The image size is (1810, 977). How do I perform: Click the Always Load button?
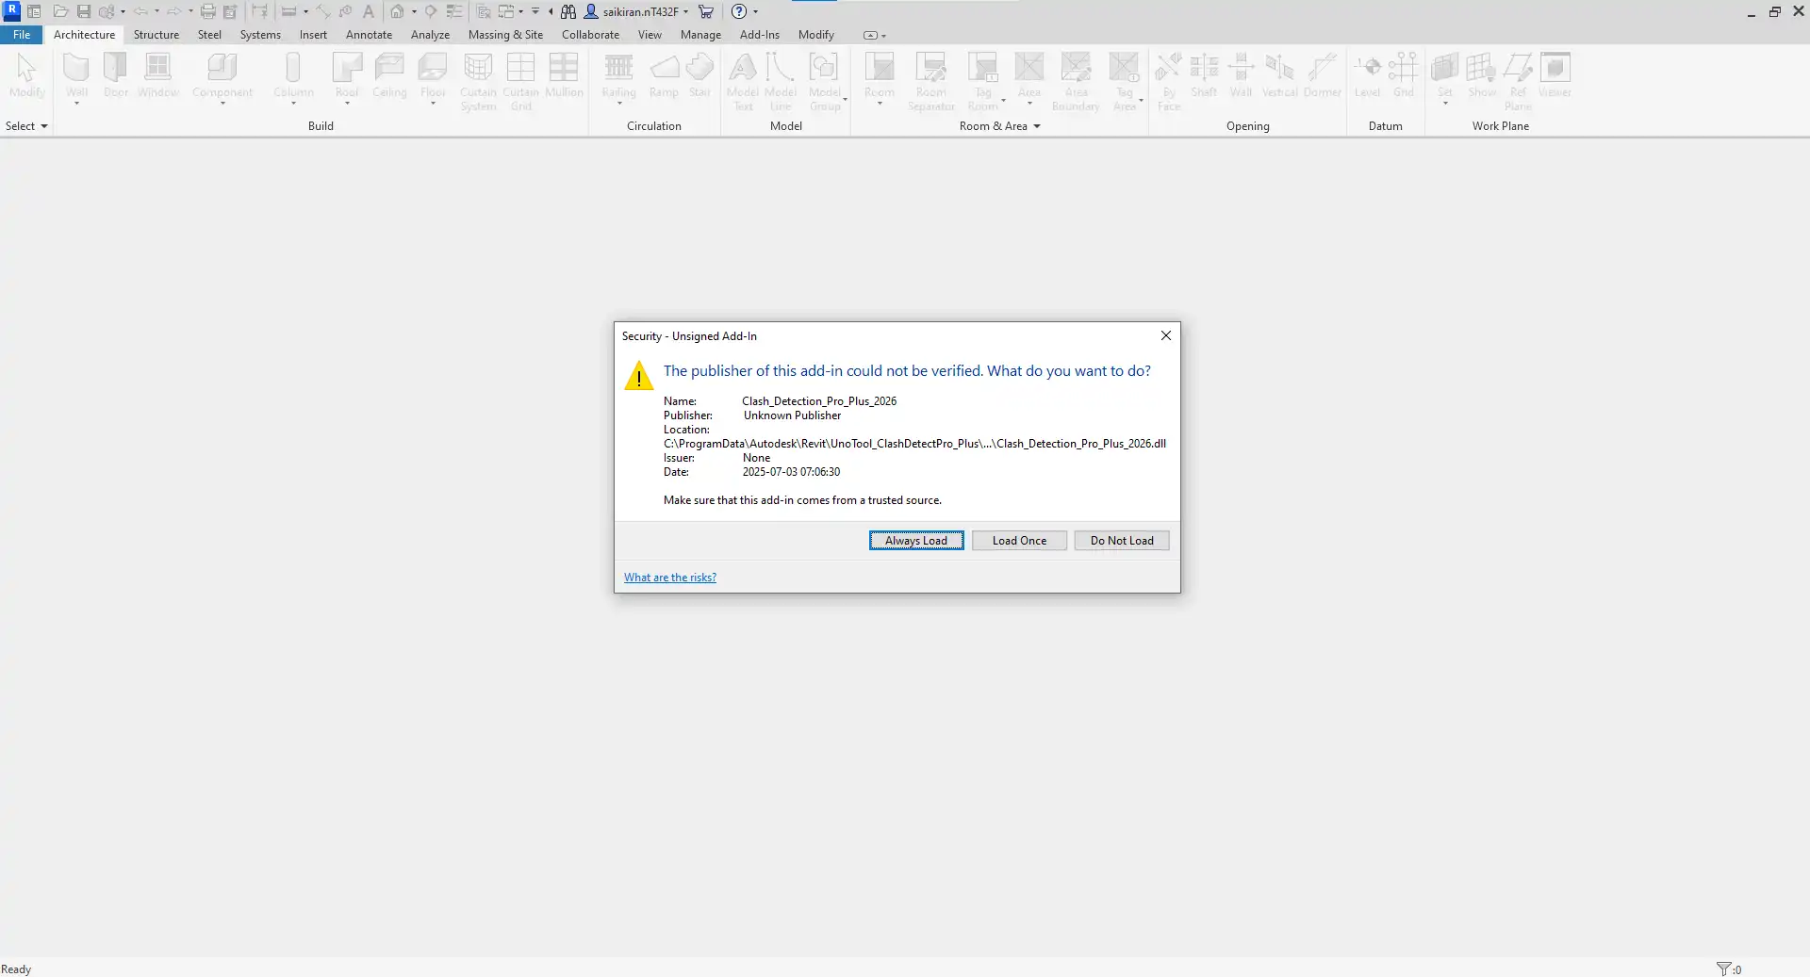coord(915,541)
